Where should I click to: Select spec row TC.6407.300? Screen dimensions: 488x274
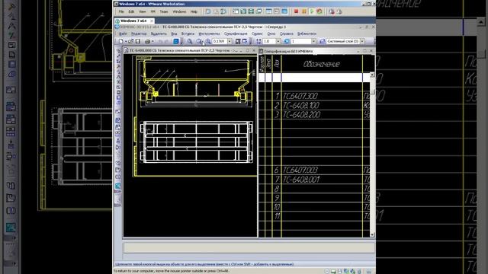(314, 96)
